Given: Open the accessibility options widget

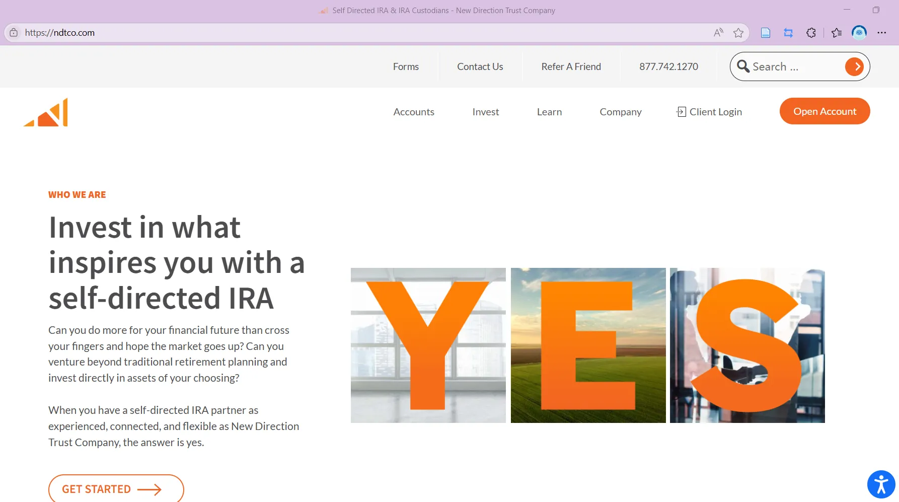Looking at the screenshot, I should tap(881, 484).
